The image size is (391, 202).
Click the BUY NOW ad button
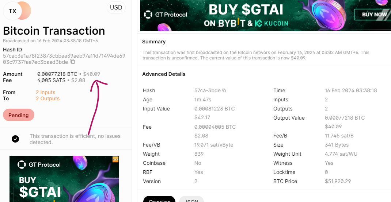pyautogui.click(x=374, y=15)
